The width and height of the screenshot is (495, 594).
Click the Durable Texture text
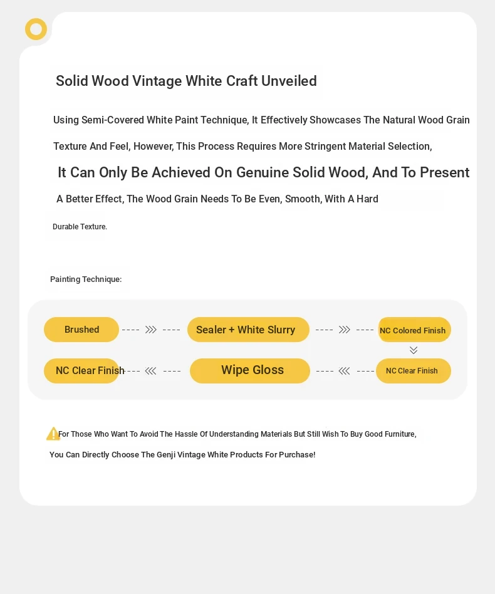[x=80, y=227]
